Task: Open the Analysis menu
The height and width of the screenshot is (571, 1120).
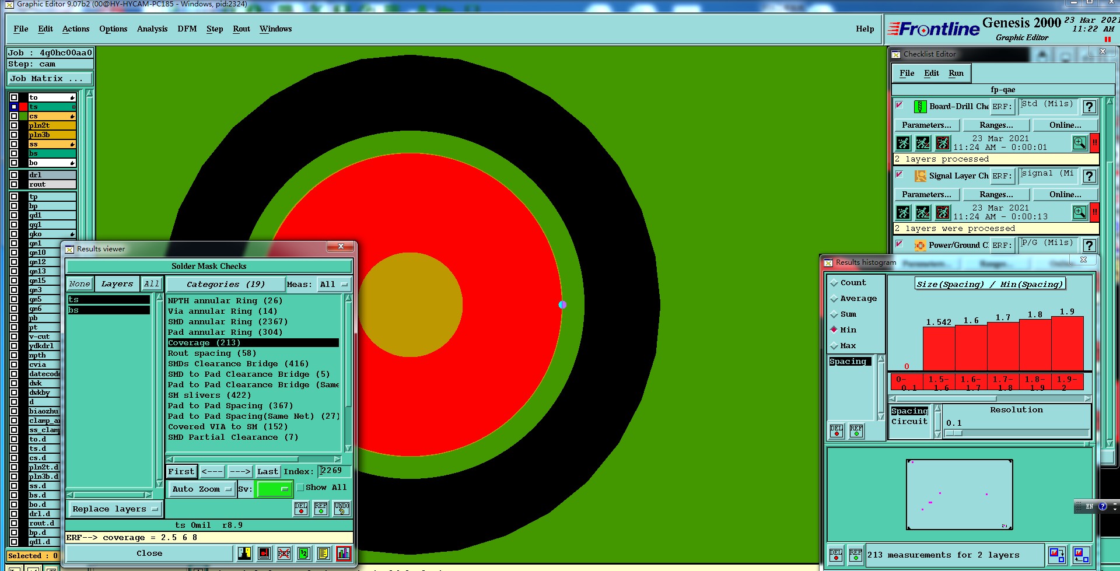Action: pyautogui.click(x=152, y=29)
